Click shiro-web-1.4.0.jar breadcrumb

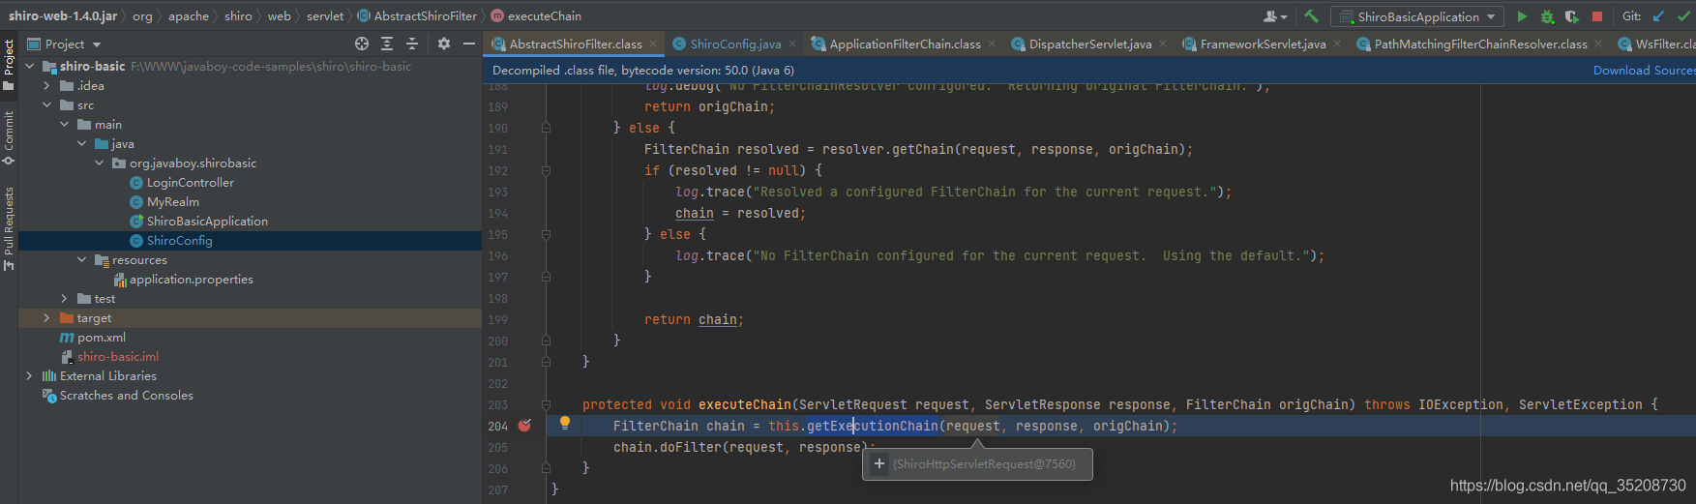coord(63,16)
